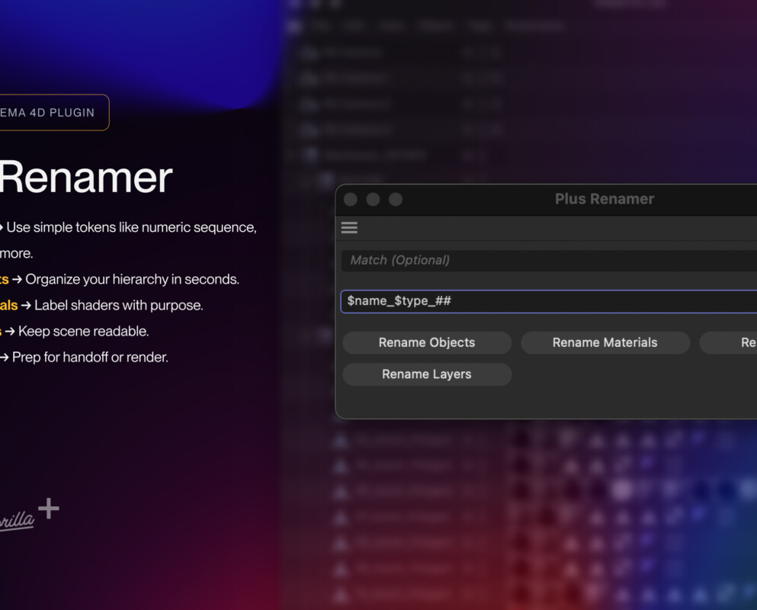Click 'Organize your hierarchy in seconds.' text
The width and height of the screenshot is (757, 610).
(133, 279)
